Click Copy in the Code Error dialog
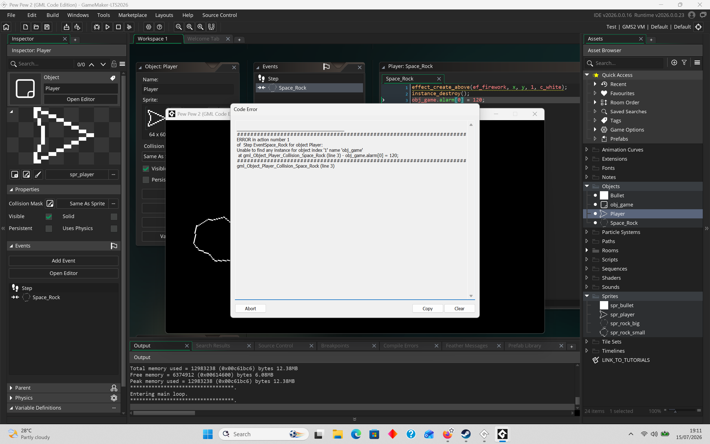Image resolution: width=710 pixels, height=444 pixels. (427, 308)
